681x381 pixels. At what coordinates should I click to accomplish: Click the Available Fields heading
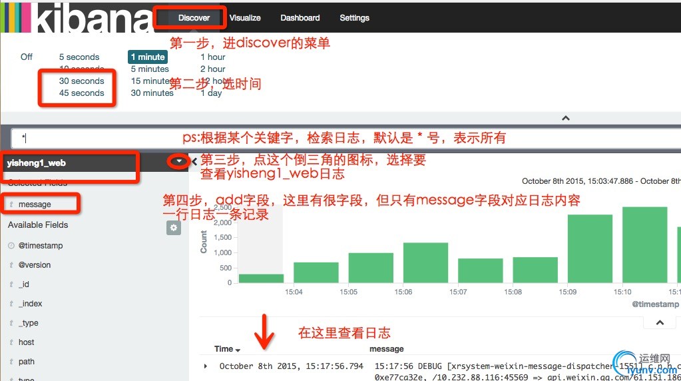point(38,225)
